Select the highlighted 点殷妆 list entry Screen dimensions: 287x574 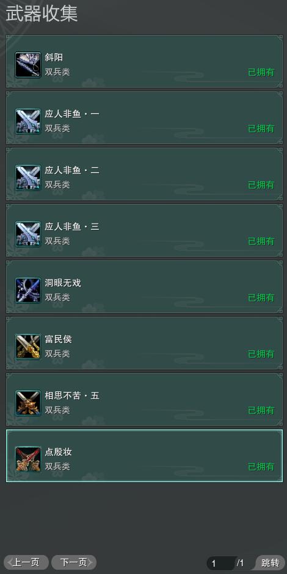[x=144, y=456]
